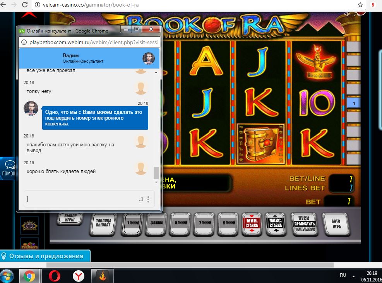Switch to Chrome in the taskbar
This screenshot has width=382, height=283.
pyautogui.click(x=29, y=276)
